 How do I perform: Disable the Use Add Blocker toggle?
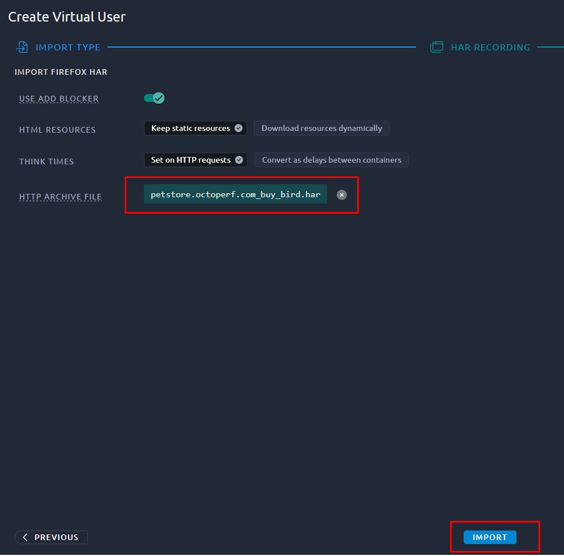coord(154,98)
